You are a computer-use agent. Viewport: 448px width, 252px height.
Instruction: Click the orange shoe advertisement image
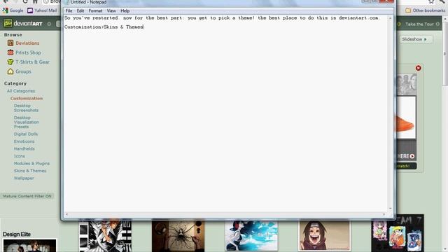[406, 118]
